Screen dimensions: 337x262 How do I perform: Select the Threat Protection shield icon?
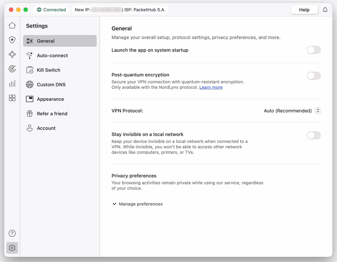point(12,40)
